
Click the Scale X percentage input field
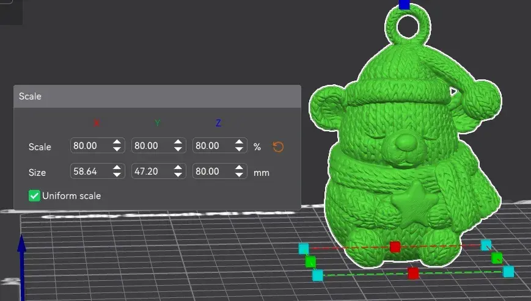90,147
